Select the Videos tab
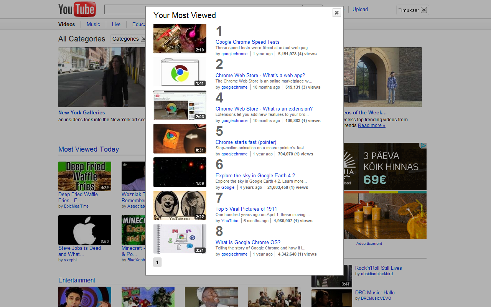This screenshot has width=491, height=307. click(67, 24)
